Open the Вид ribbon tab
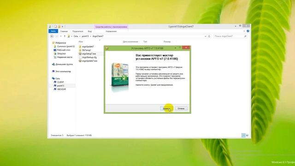295x166 pixels. point(90,31)
